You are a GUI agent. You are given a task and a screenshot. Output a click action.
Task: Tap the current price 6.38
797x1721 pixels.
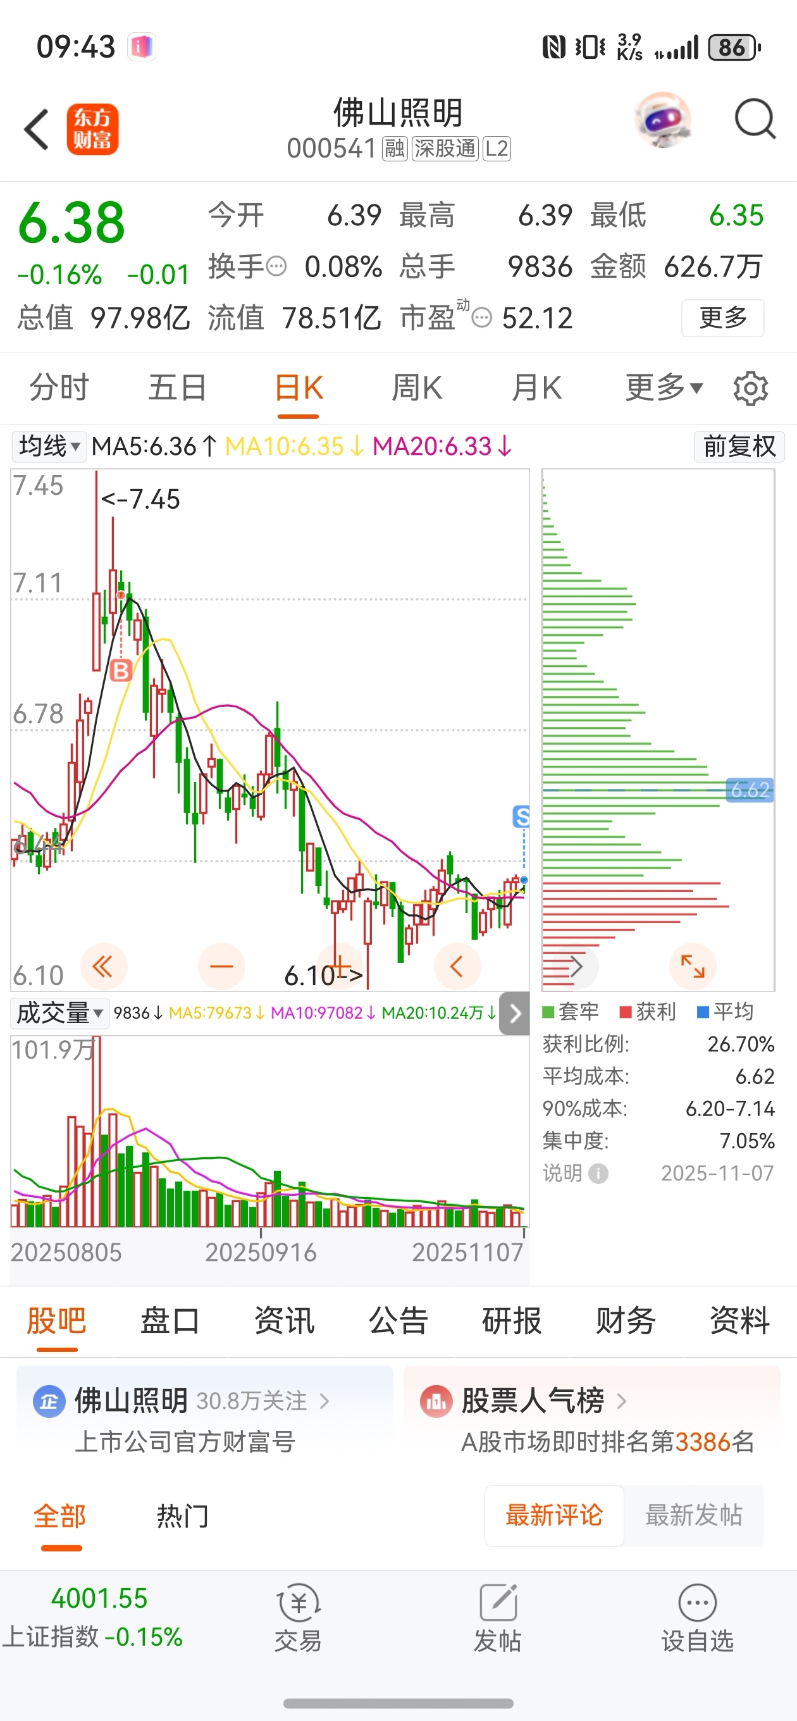[71, 223]
